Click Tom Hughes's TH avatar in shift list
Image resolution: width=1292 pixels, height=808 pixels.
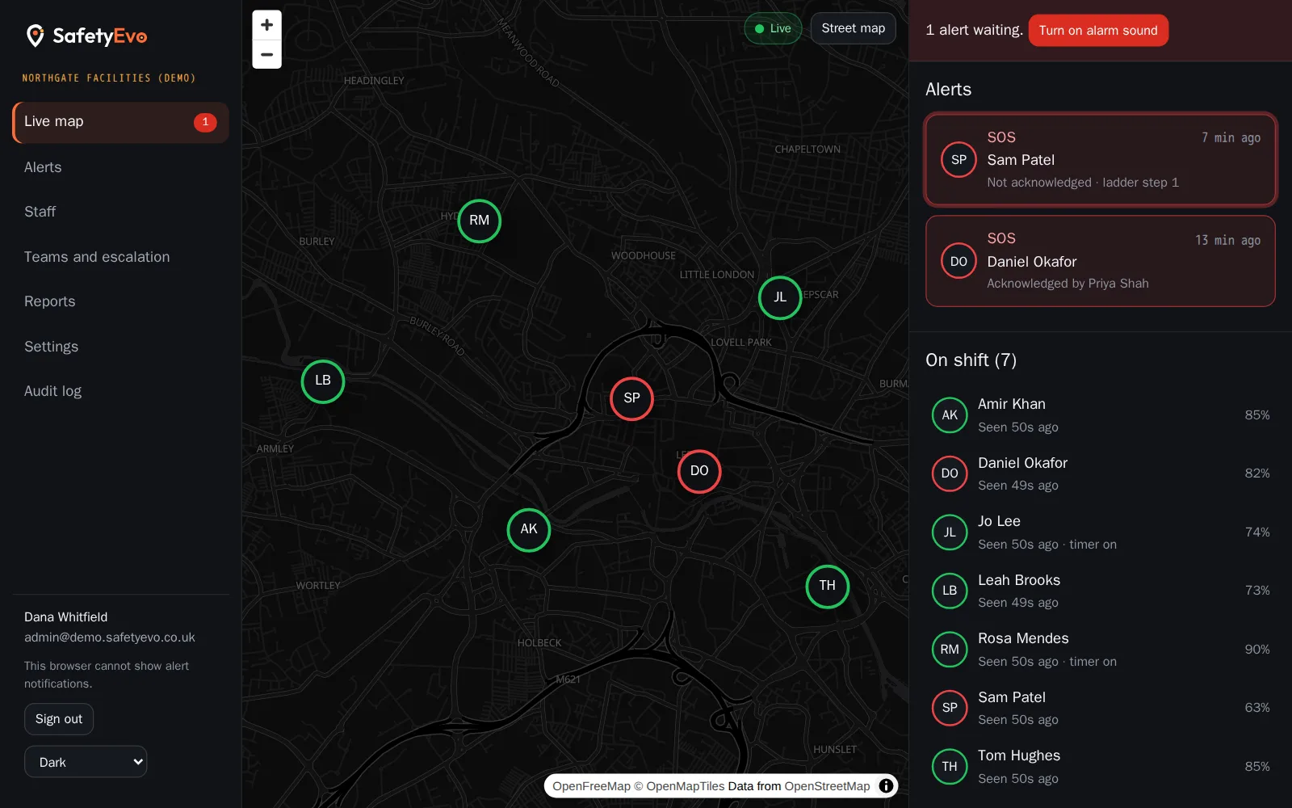950,767
